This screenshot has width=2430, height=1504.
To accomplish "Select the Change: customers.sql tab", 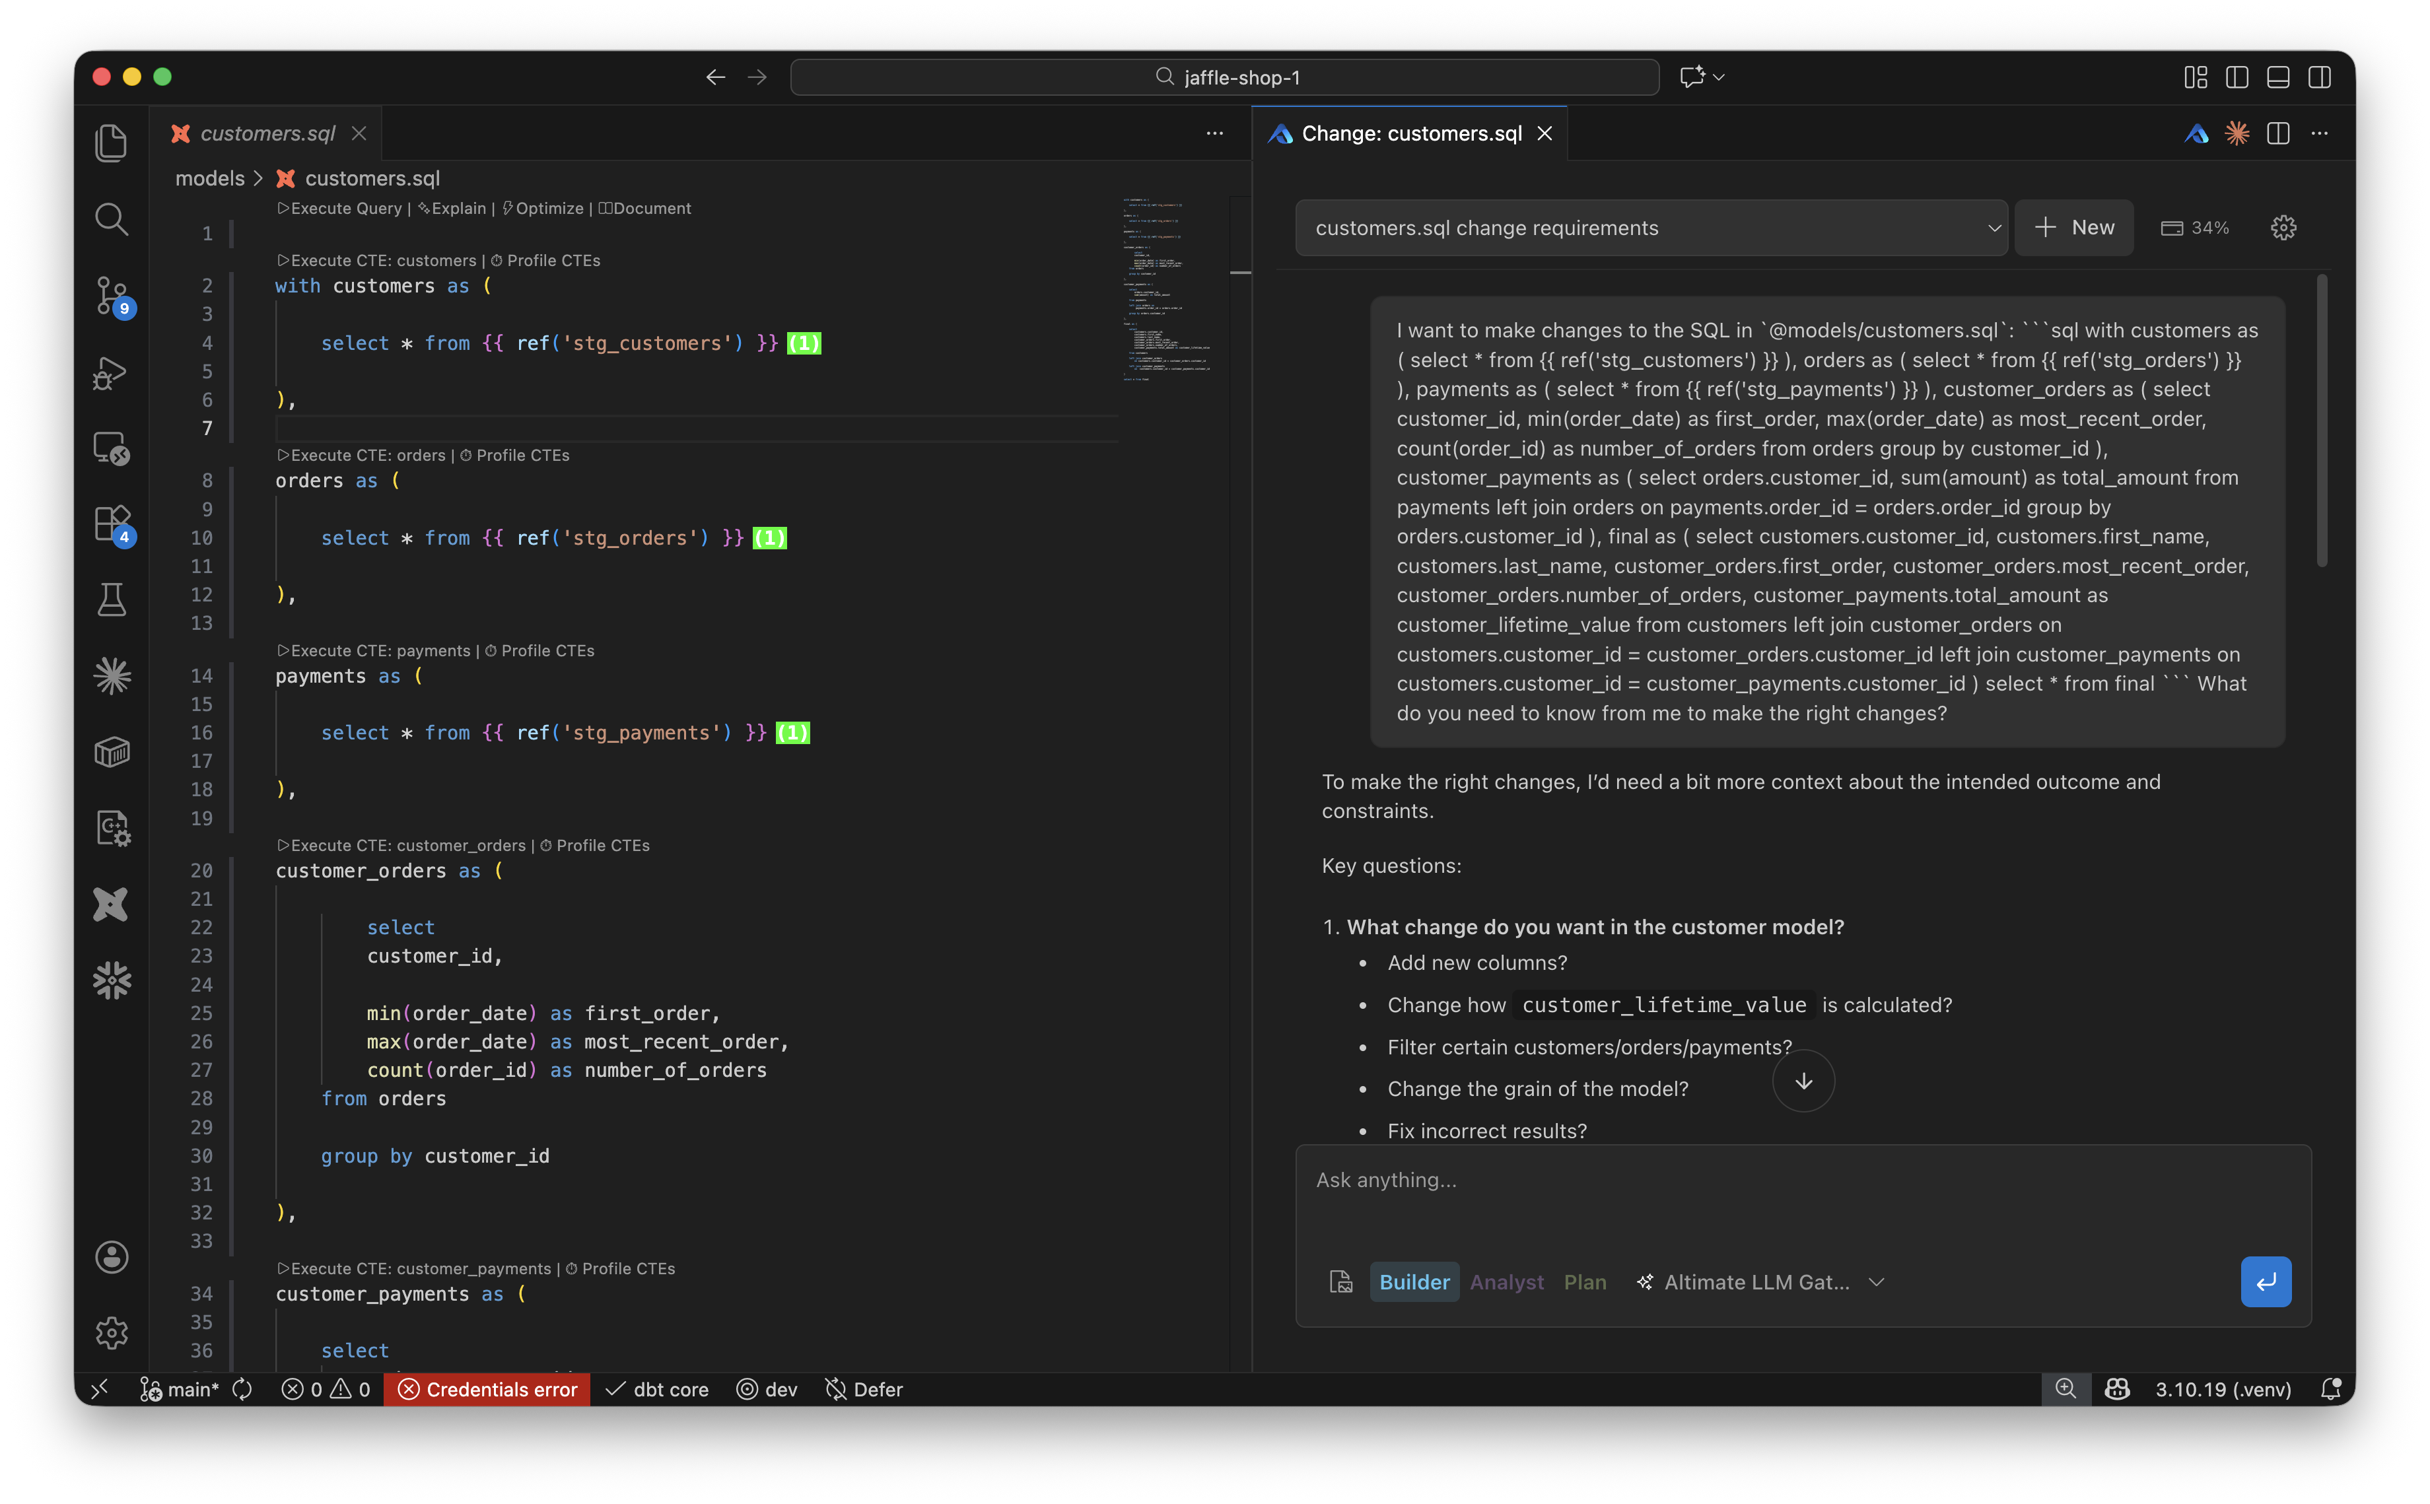I will point(1412,133).
